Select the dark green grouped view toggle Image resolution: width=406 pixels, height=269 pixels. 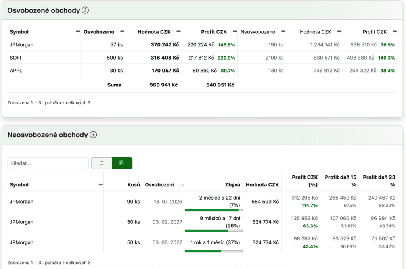tap(122, 163)
